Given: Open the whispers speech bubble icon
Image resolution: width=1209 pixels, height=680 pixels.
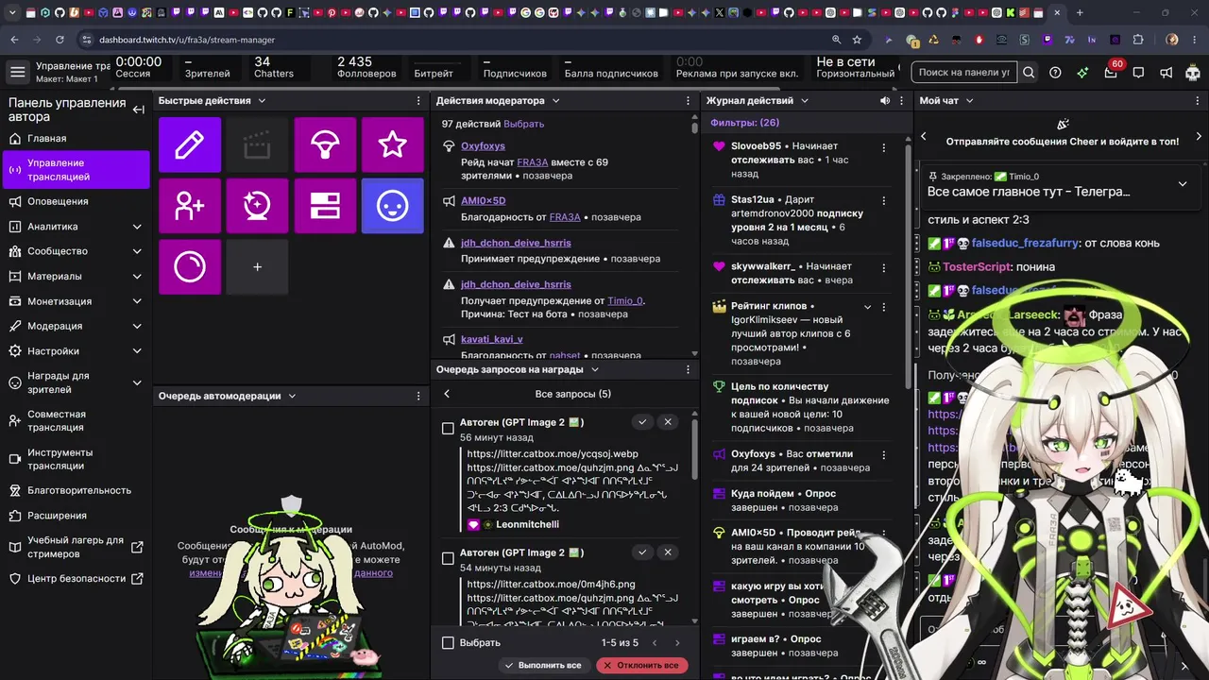Looking at the screenshot, I should tap(1138, 73).
